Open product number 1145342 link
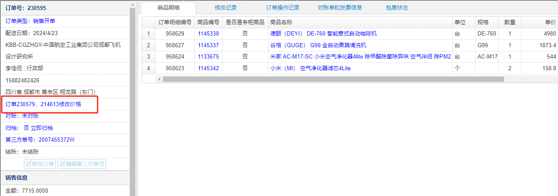The height and width of the screenshot is (196, 558). tap(208, 68)
